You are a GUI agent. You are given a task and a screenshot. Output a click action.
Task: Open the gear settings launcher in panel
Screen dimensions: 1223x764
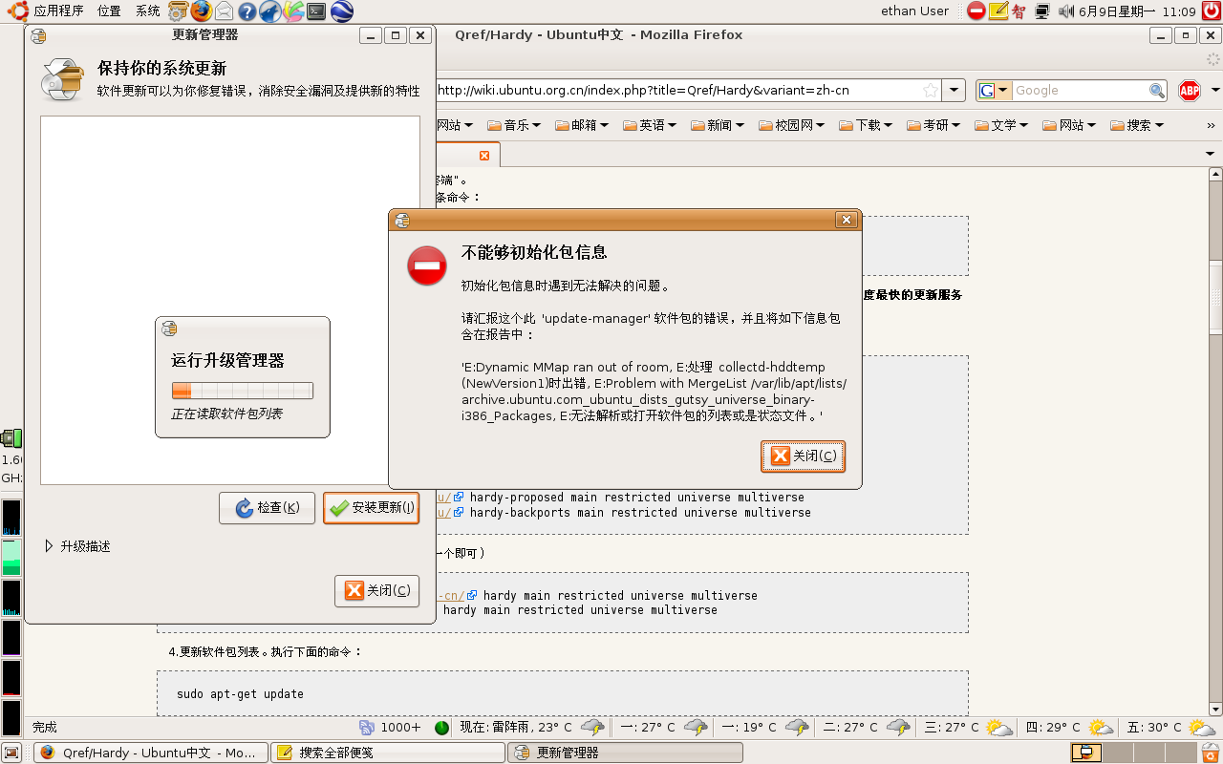point(178,11)
